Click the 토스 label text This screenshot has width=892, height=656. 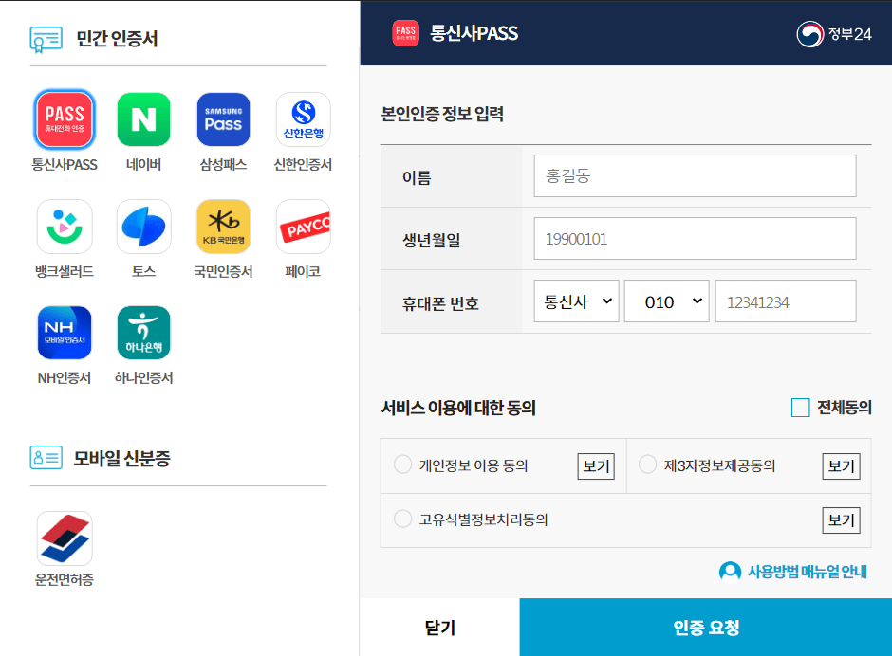pos(144,272)
